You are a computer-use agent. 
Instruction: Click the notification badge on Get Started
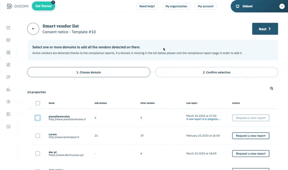pyautogui.click(x=53, y=2)
